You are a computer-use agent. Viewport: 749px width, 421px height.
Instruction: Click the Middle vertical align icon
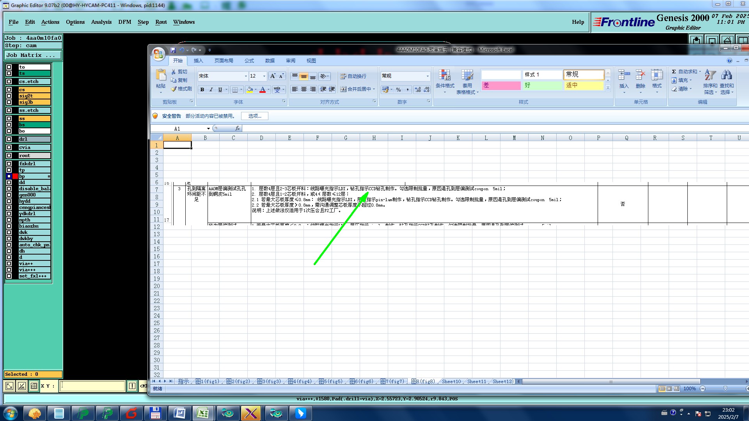click(304, 76)
